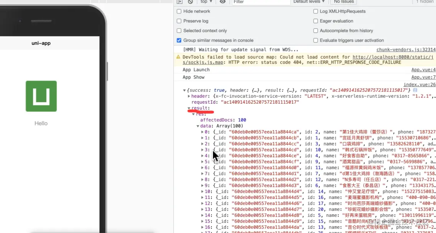The width and height of the screenshot is (436, 233).
Task: Enable Preserve log checkbox
Action: pos(179,21)
